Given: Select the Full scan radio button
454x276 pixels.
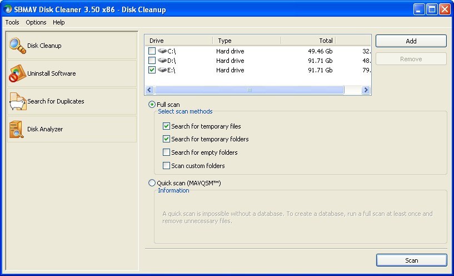Looking at the screenshot, I should (152, 105).
